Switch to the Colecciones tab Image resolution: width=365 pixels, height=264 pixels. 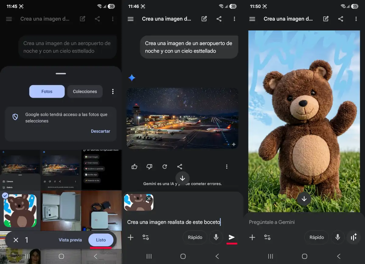tap(85, 91)
